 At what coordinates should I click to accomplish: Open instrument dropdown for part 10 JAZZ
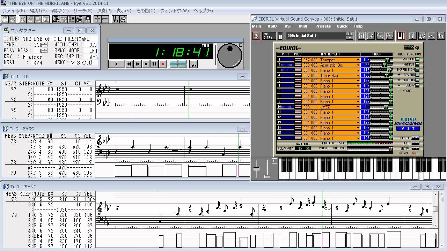(x=358, y=107)
